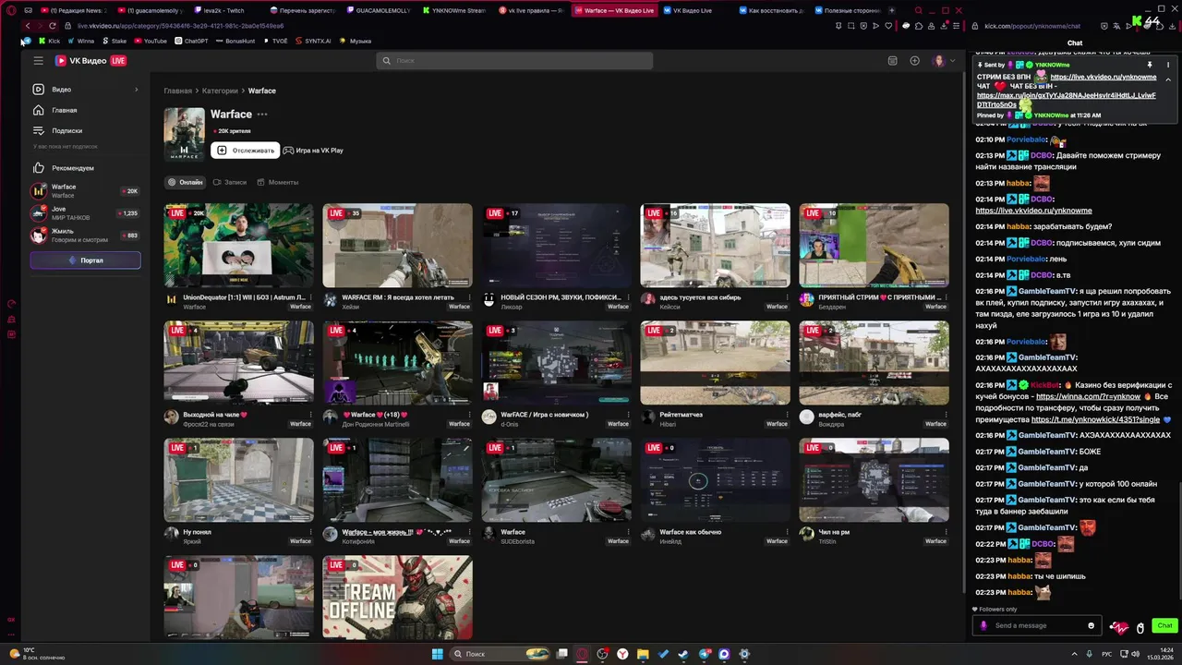Switch to the Онлайн tab
Viewport: 1182px width, 665px height.
185,182
